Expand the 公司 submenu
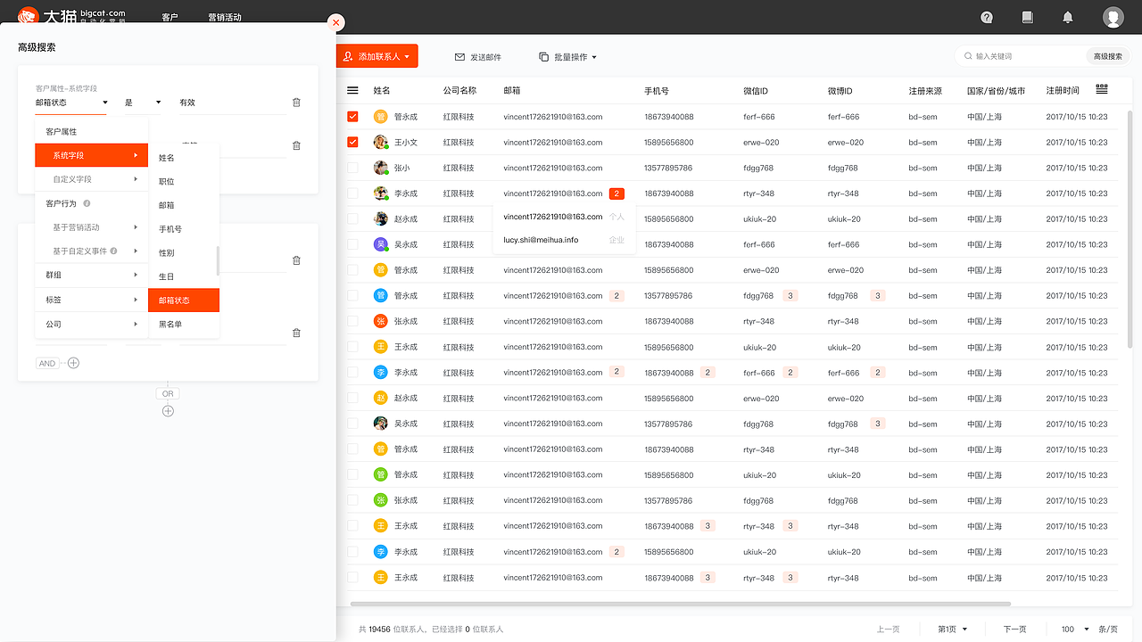This screenshot has height=642, width=1142. (91, 324)
